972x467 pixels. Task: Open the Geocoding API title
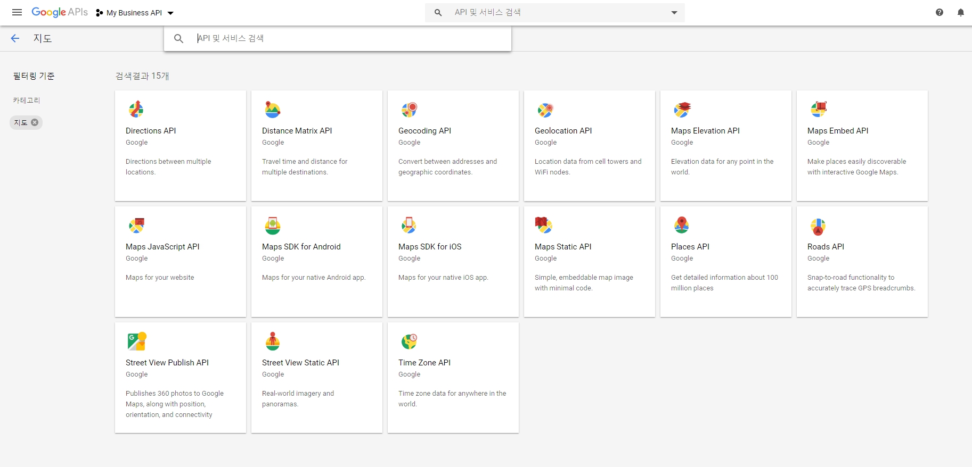pyautogui.click(x=424, y=131)
